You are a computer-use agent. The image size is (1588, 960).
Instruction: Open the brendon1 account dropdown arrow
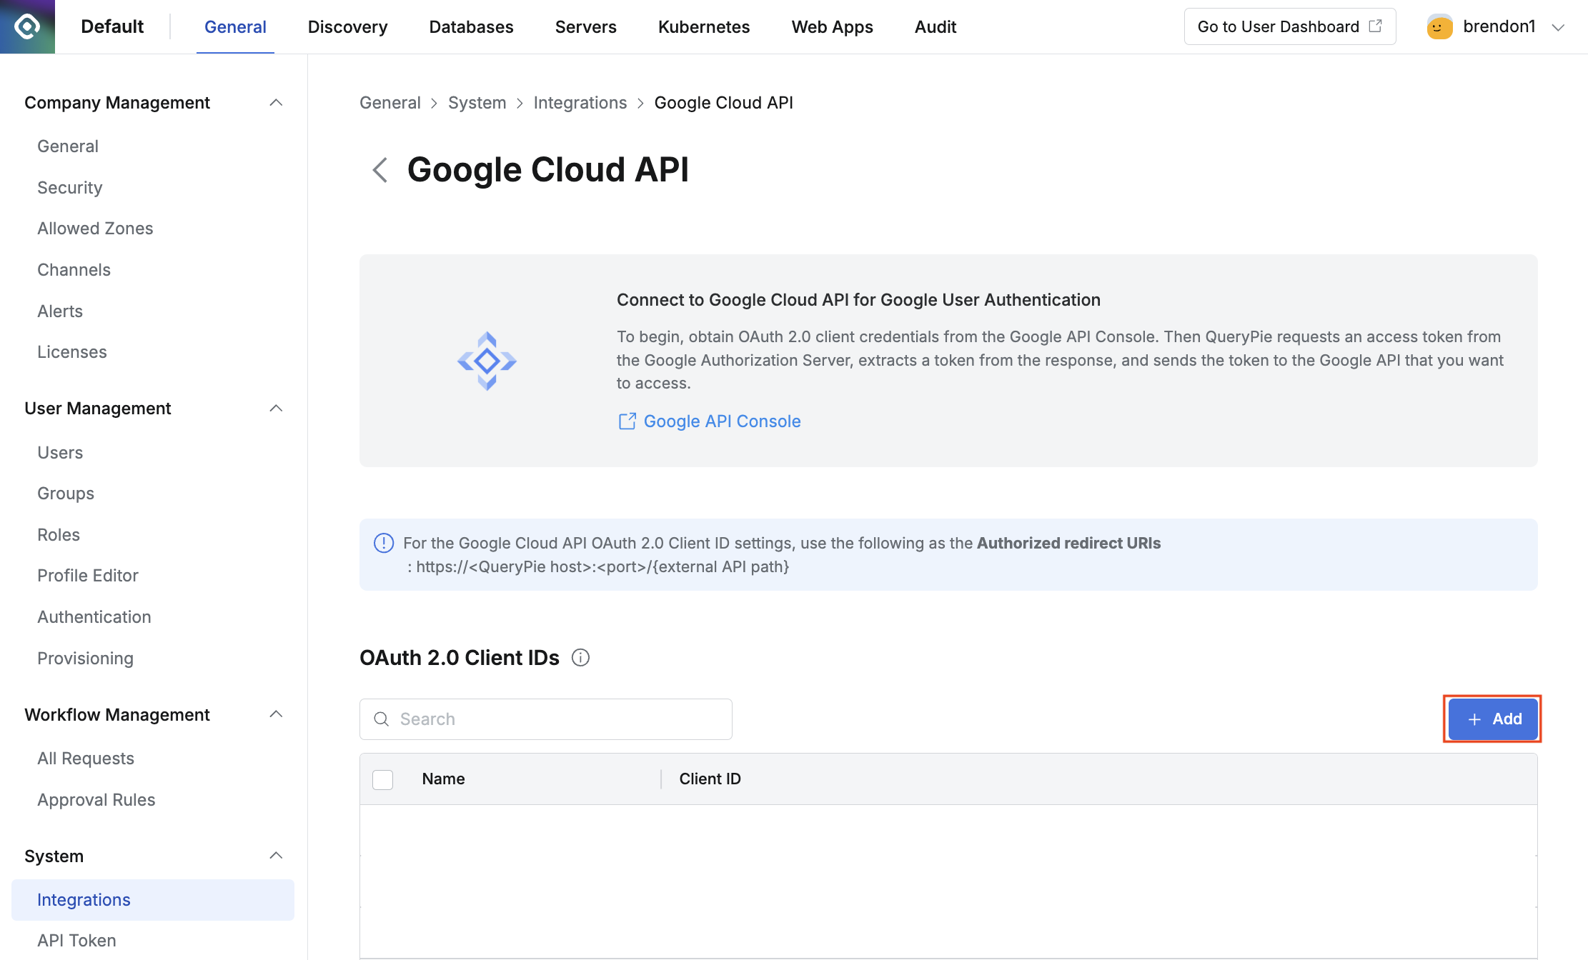[1558, 27]
